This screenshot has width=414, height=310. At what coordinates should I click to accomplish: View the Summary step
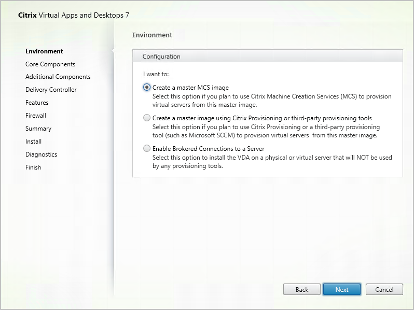[38, 129]
